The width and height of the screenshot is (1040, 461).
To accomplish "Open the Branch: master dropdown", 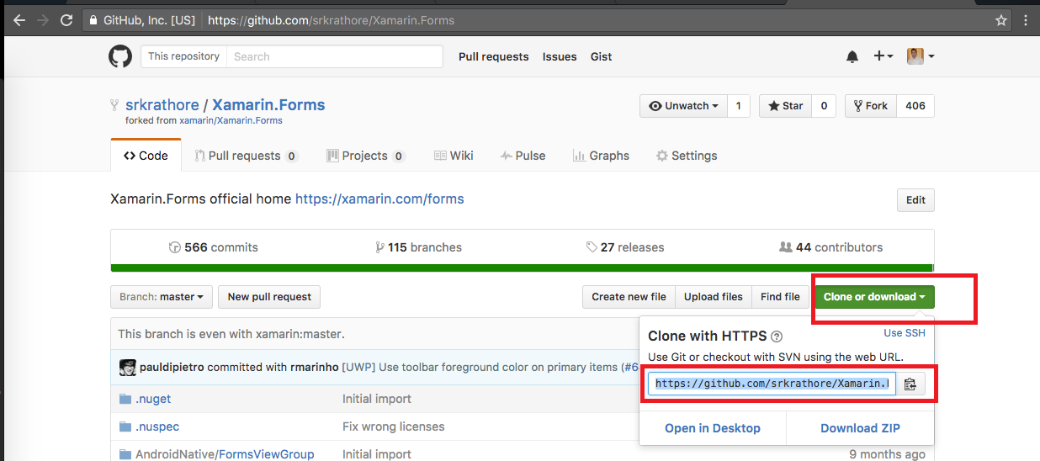I will [161, 297].
